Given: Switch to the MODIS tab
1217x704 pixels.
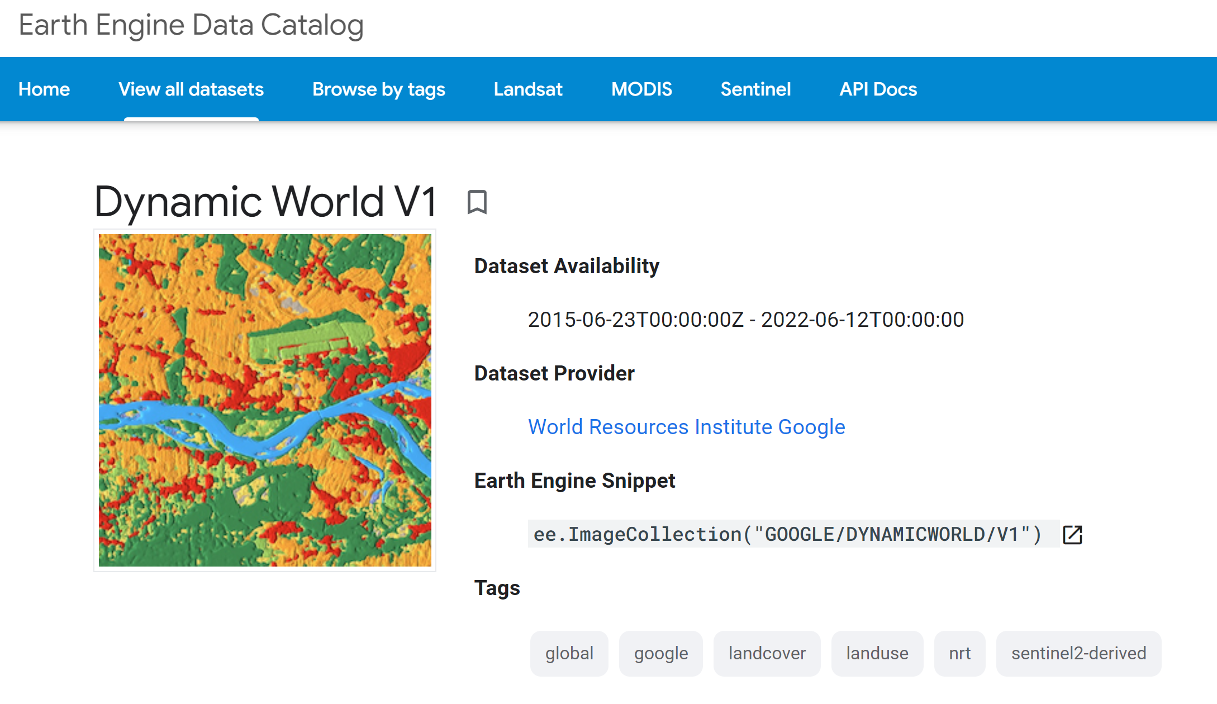Looking at the screenshot, I should pos(641,89).
